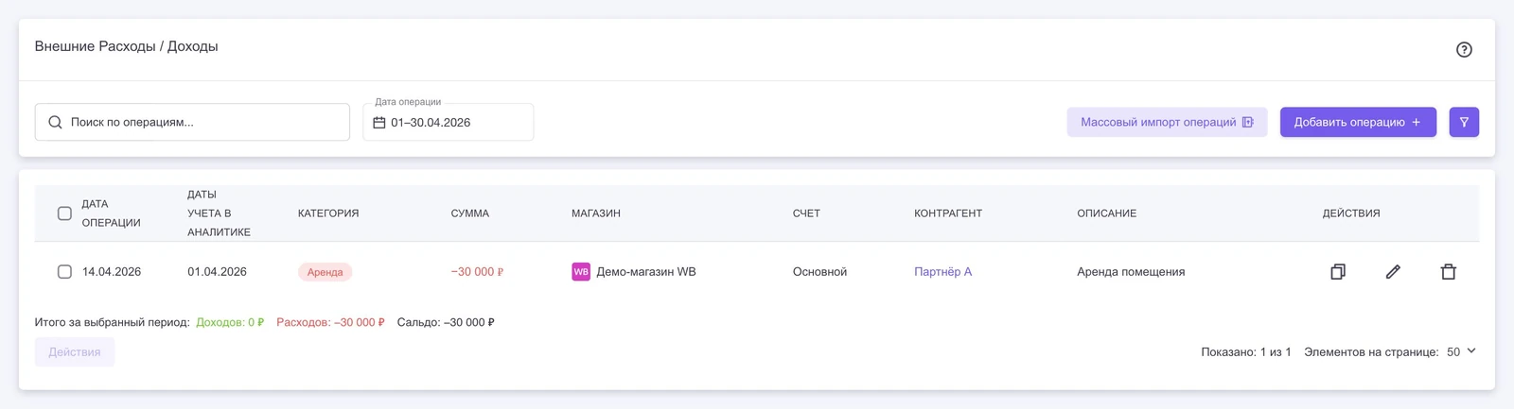Click the Сумма column header
1514x409 pixels.
click(470, 213)
